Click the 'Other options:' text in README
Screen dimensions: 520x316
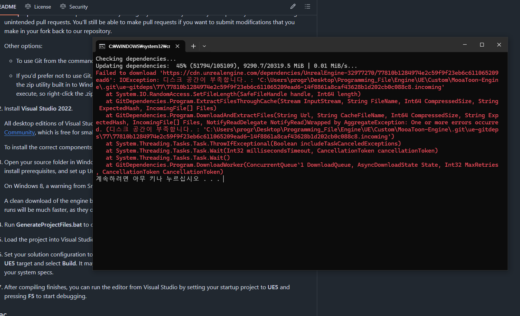23,46
